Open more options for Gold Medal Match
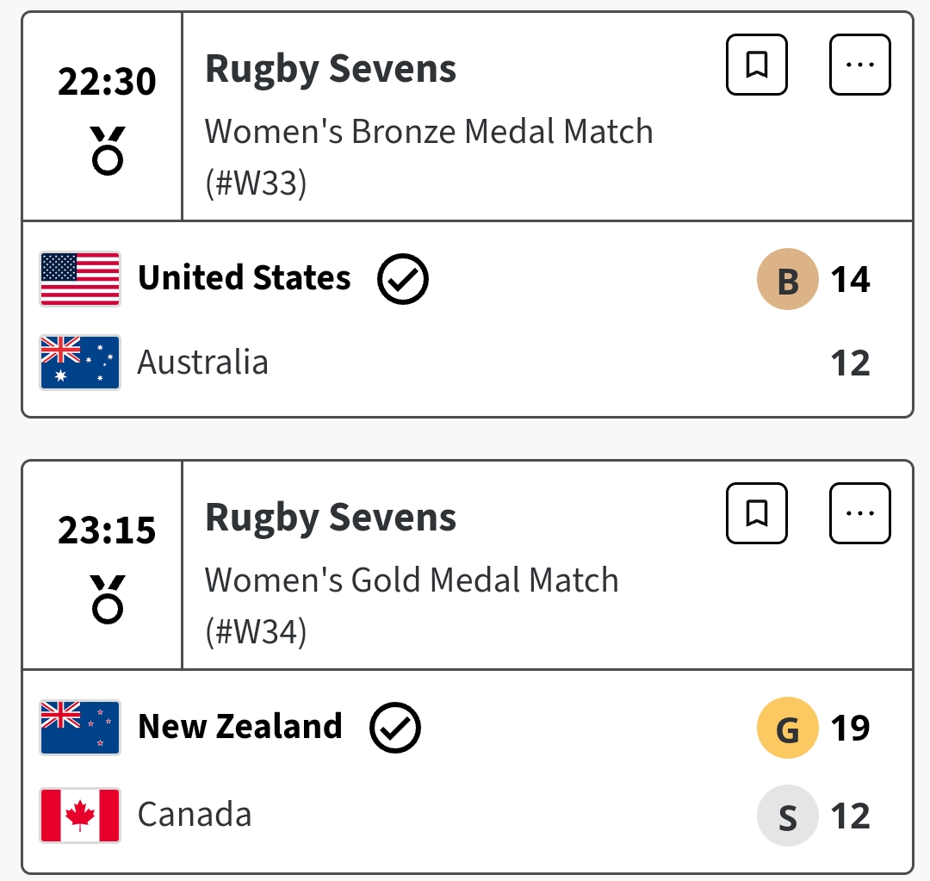The height and width of the screenshot is (881, 930). pyautogui.click(x=859, y=513)
